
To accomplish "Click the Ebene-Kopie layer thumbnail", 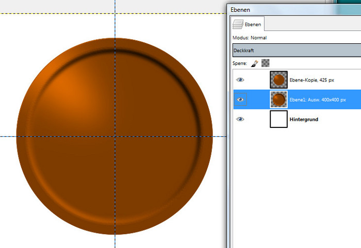I will 278,80.
